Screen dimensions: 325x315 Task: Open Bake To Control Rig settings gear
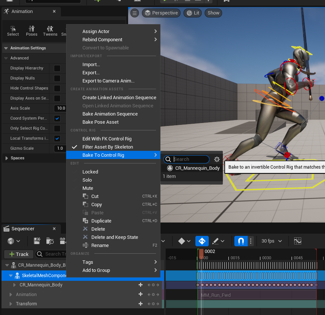[x=217, y=159]
